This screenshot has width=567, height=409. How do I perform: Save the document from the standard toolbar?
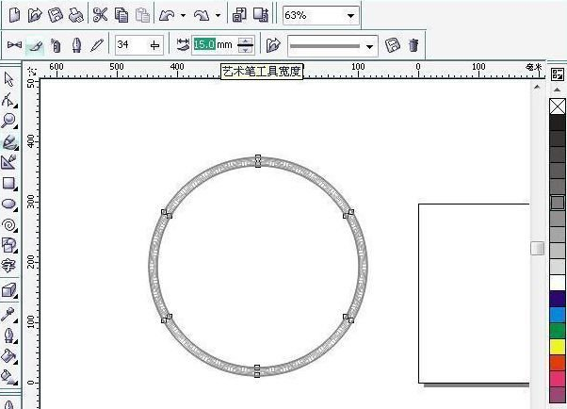[x=56, y=15]
